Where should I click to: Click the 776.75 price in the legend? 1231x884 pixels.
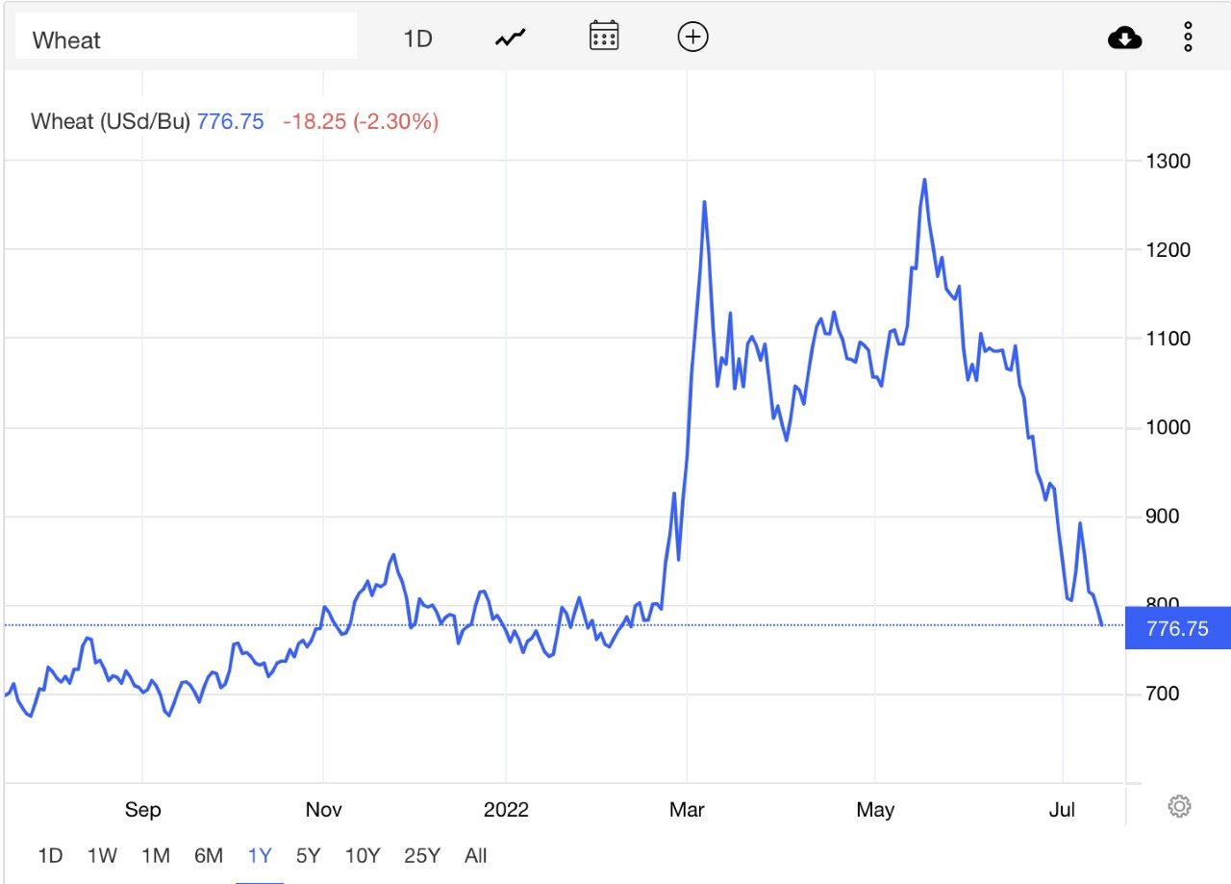click(231, 121)
